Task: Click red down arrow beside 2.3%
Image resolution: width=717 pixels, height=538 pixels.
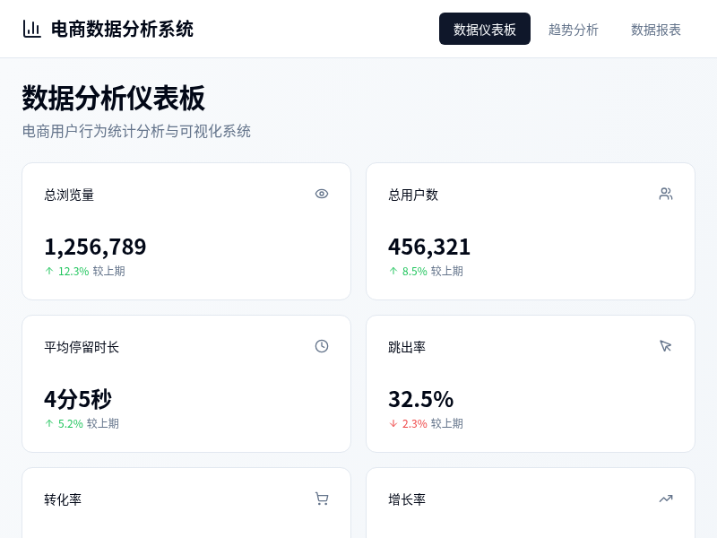Action: click(x=393, y=423)
